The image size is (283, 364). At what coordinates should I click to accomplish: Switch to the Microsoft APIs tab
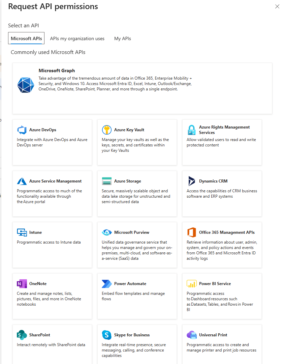pyautogui.click(x=26, y=38)
